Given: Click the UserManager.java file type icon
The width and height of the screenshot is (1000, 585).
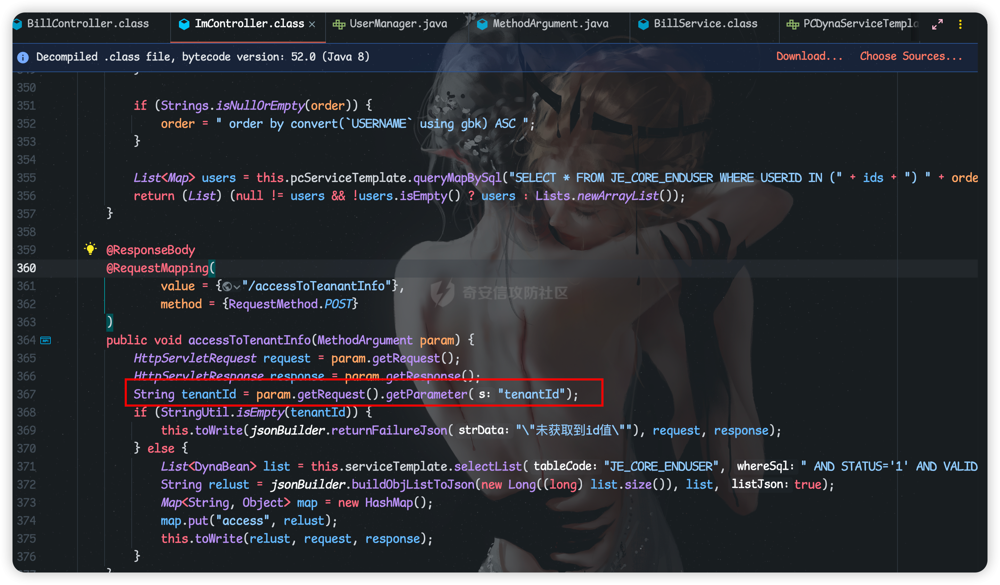Looking at the screenshot, I should pos(338,24).
